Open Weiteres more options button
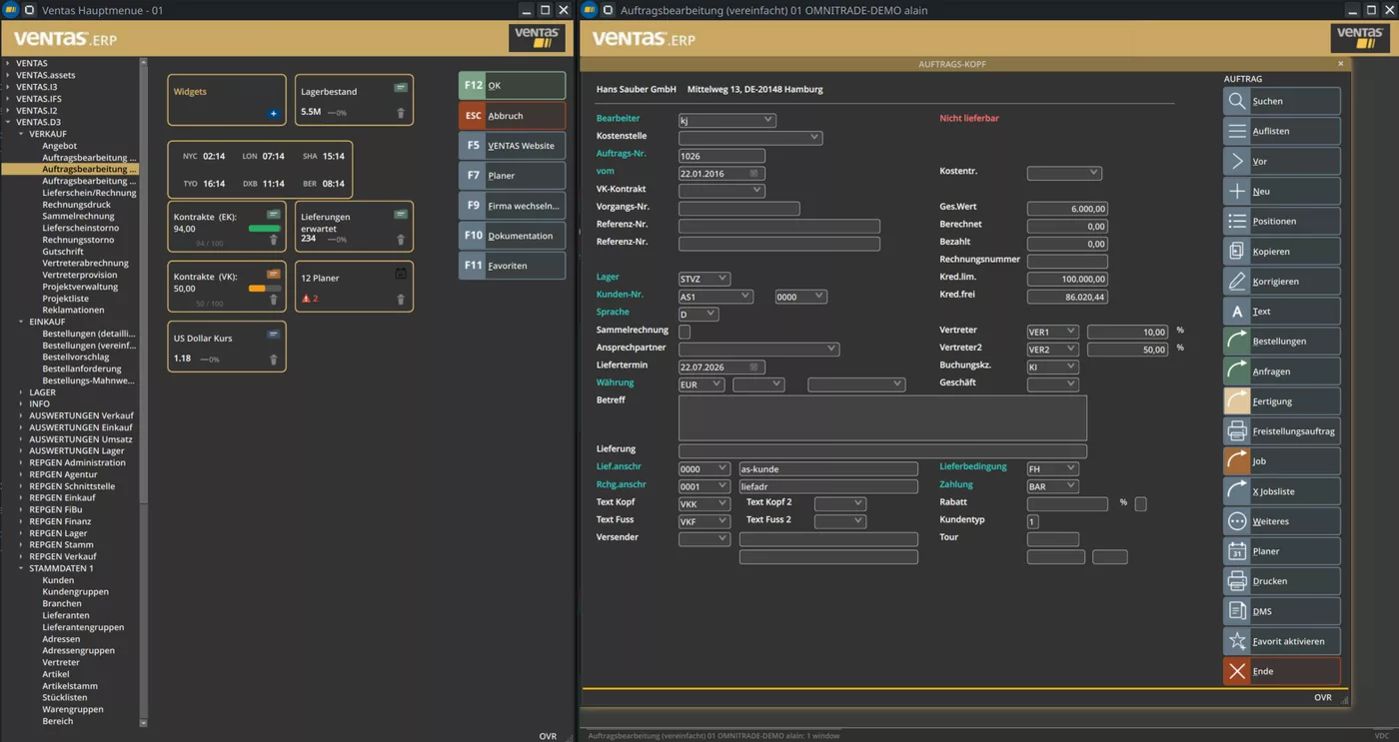 pos(1281,520)
